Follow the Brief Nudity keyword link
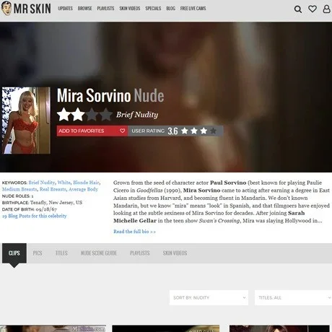Screen dimensions: 332x332 [x=42, y=183]
